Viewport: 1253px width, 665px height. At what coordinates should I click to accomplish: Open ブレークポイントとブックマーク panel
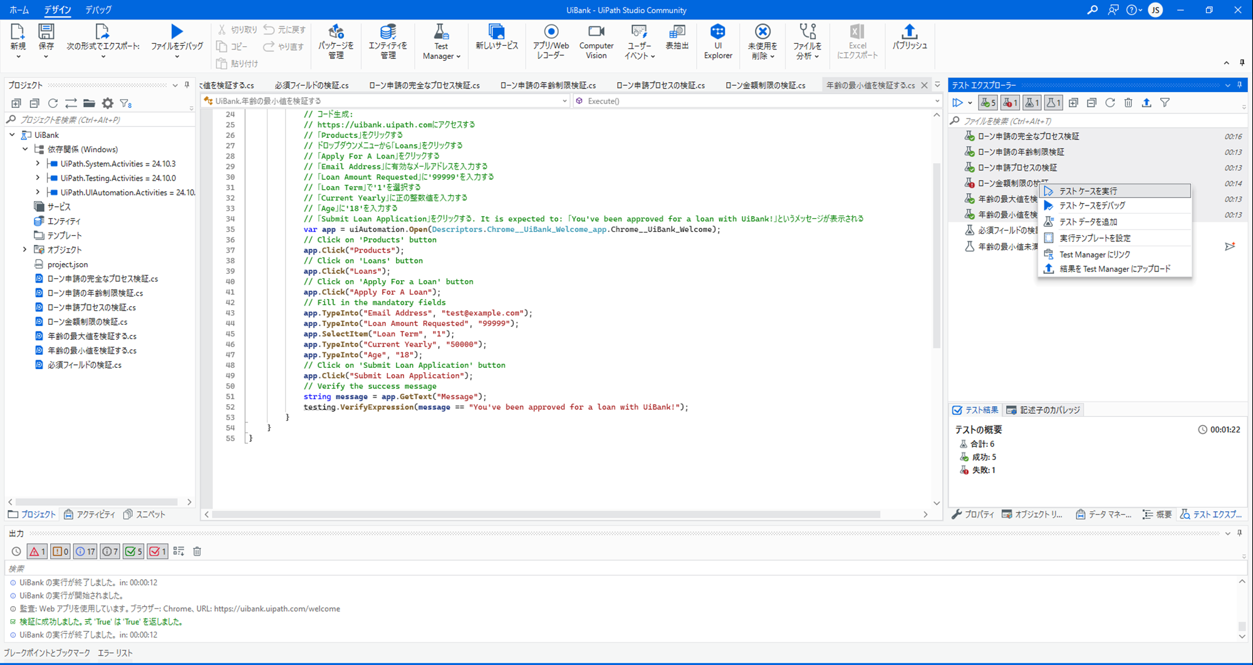point(47,653)
